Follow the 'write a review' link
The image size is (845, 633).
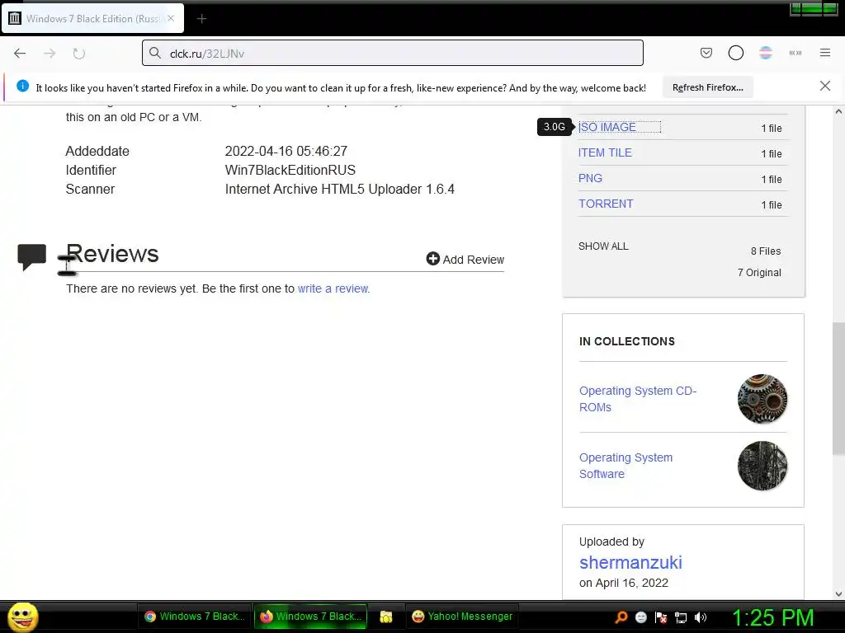coord(333,288)
